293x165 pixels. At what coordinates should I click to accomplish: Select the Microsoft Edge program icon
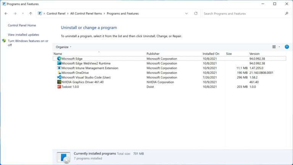(59, 58)
